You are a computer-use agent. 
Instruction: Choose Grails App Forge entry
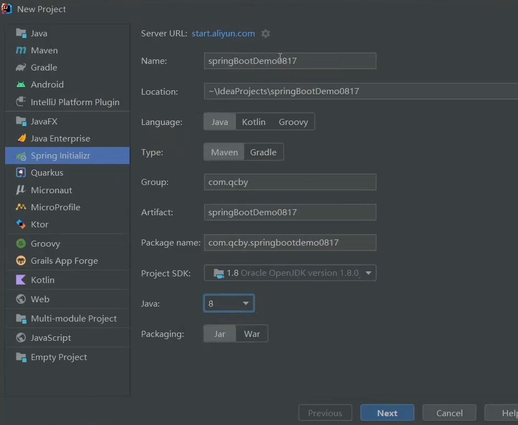click(67, 261)
